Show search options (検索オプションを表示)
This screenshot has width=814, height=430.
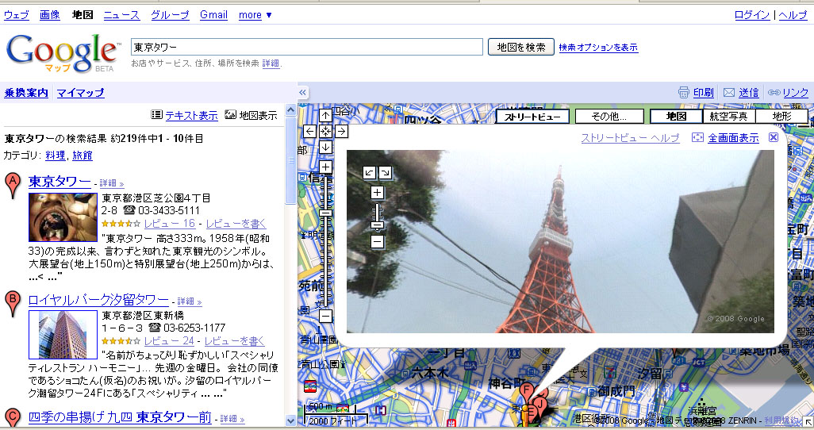tap(598, 48)
